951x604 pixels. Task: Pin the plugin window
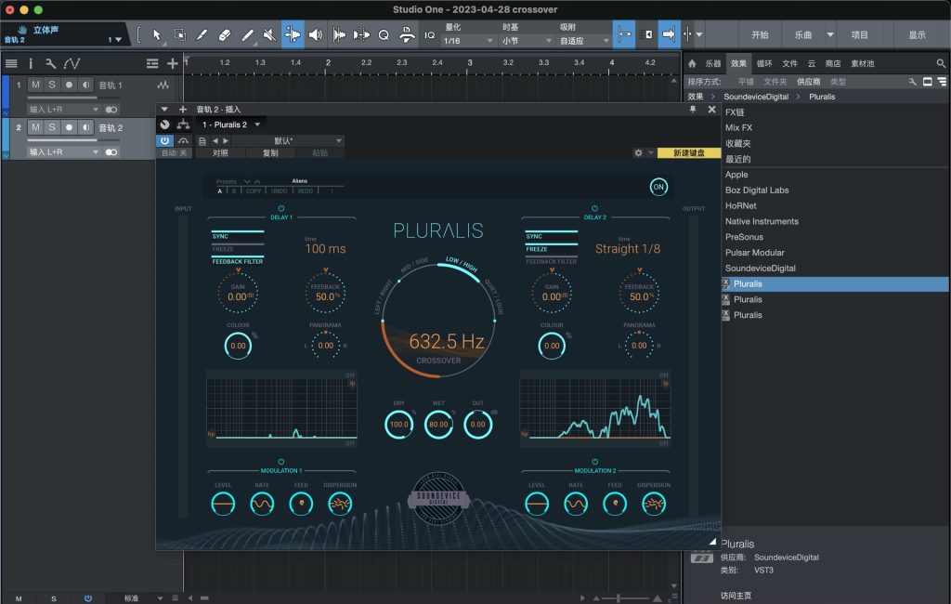[693, 110]
